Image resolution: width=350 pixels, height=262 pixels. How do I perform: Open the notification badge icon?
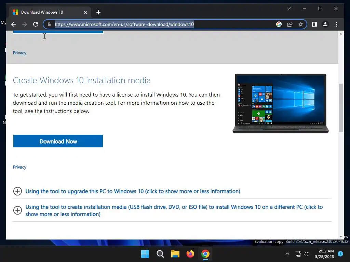[340, 254]
